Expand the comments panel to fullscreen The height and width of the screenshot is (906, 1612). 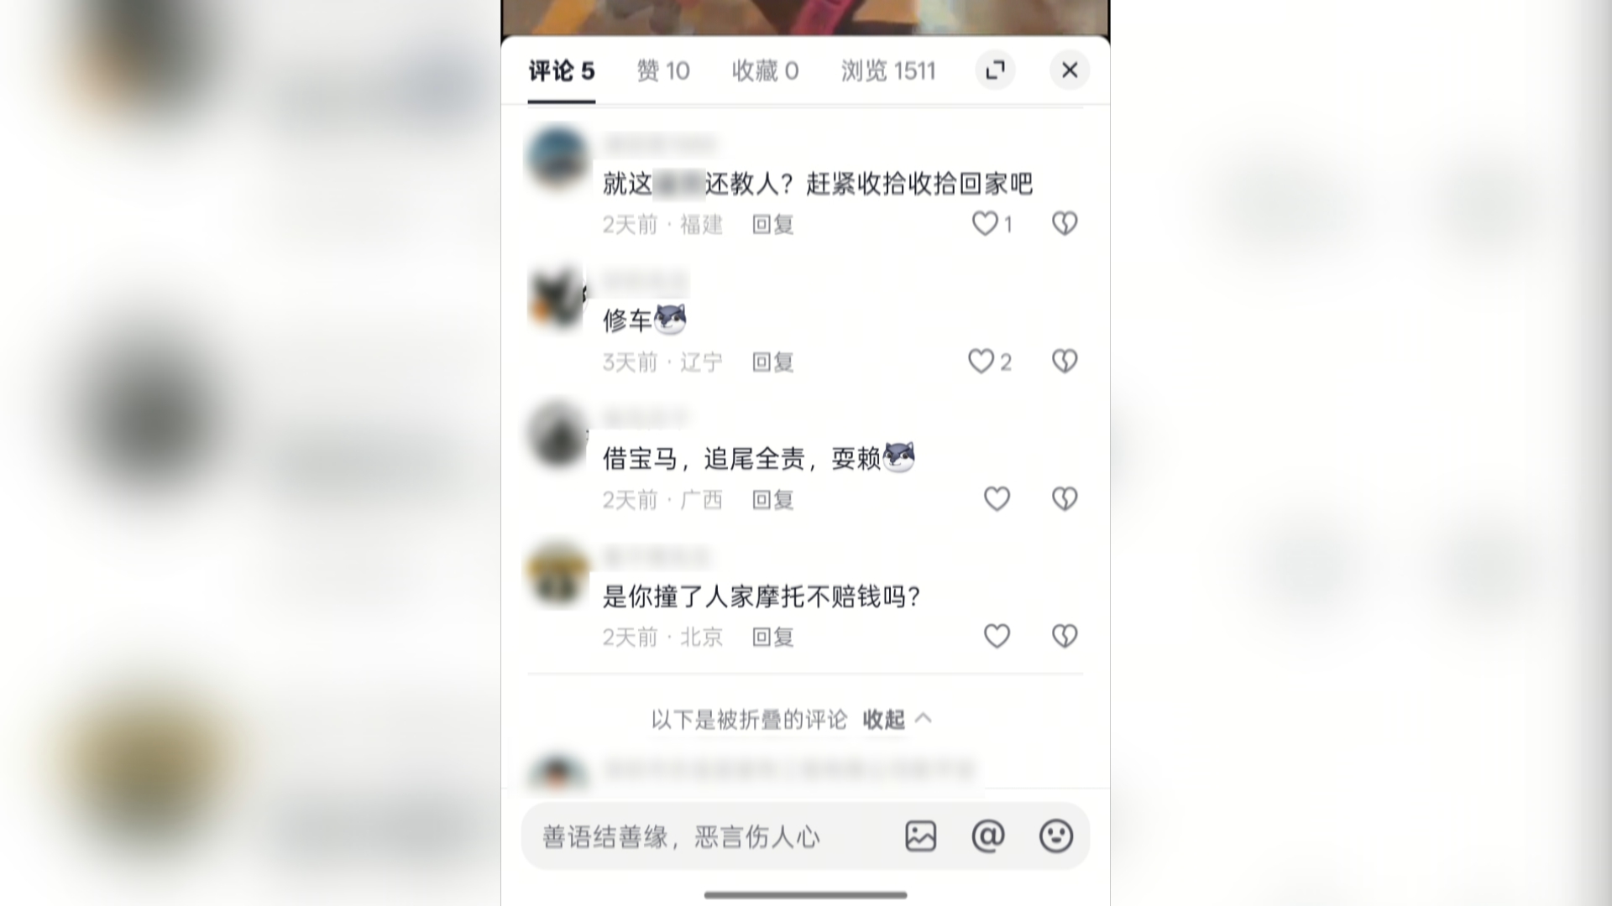coord(995,70)
